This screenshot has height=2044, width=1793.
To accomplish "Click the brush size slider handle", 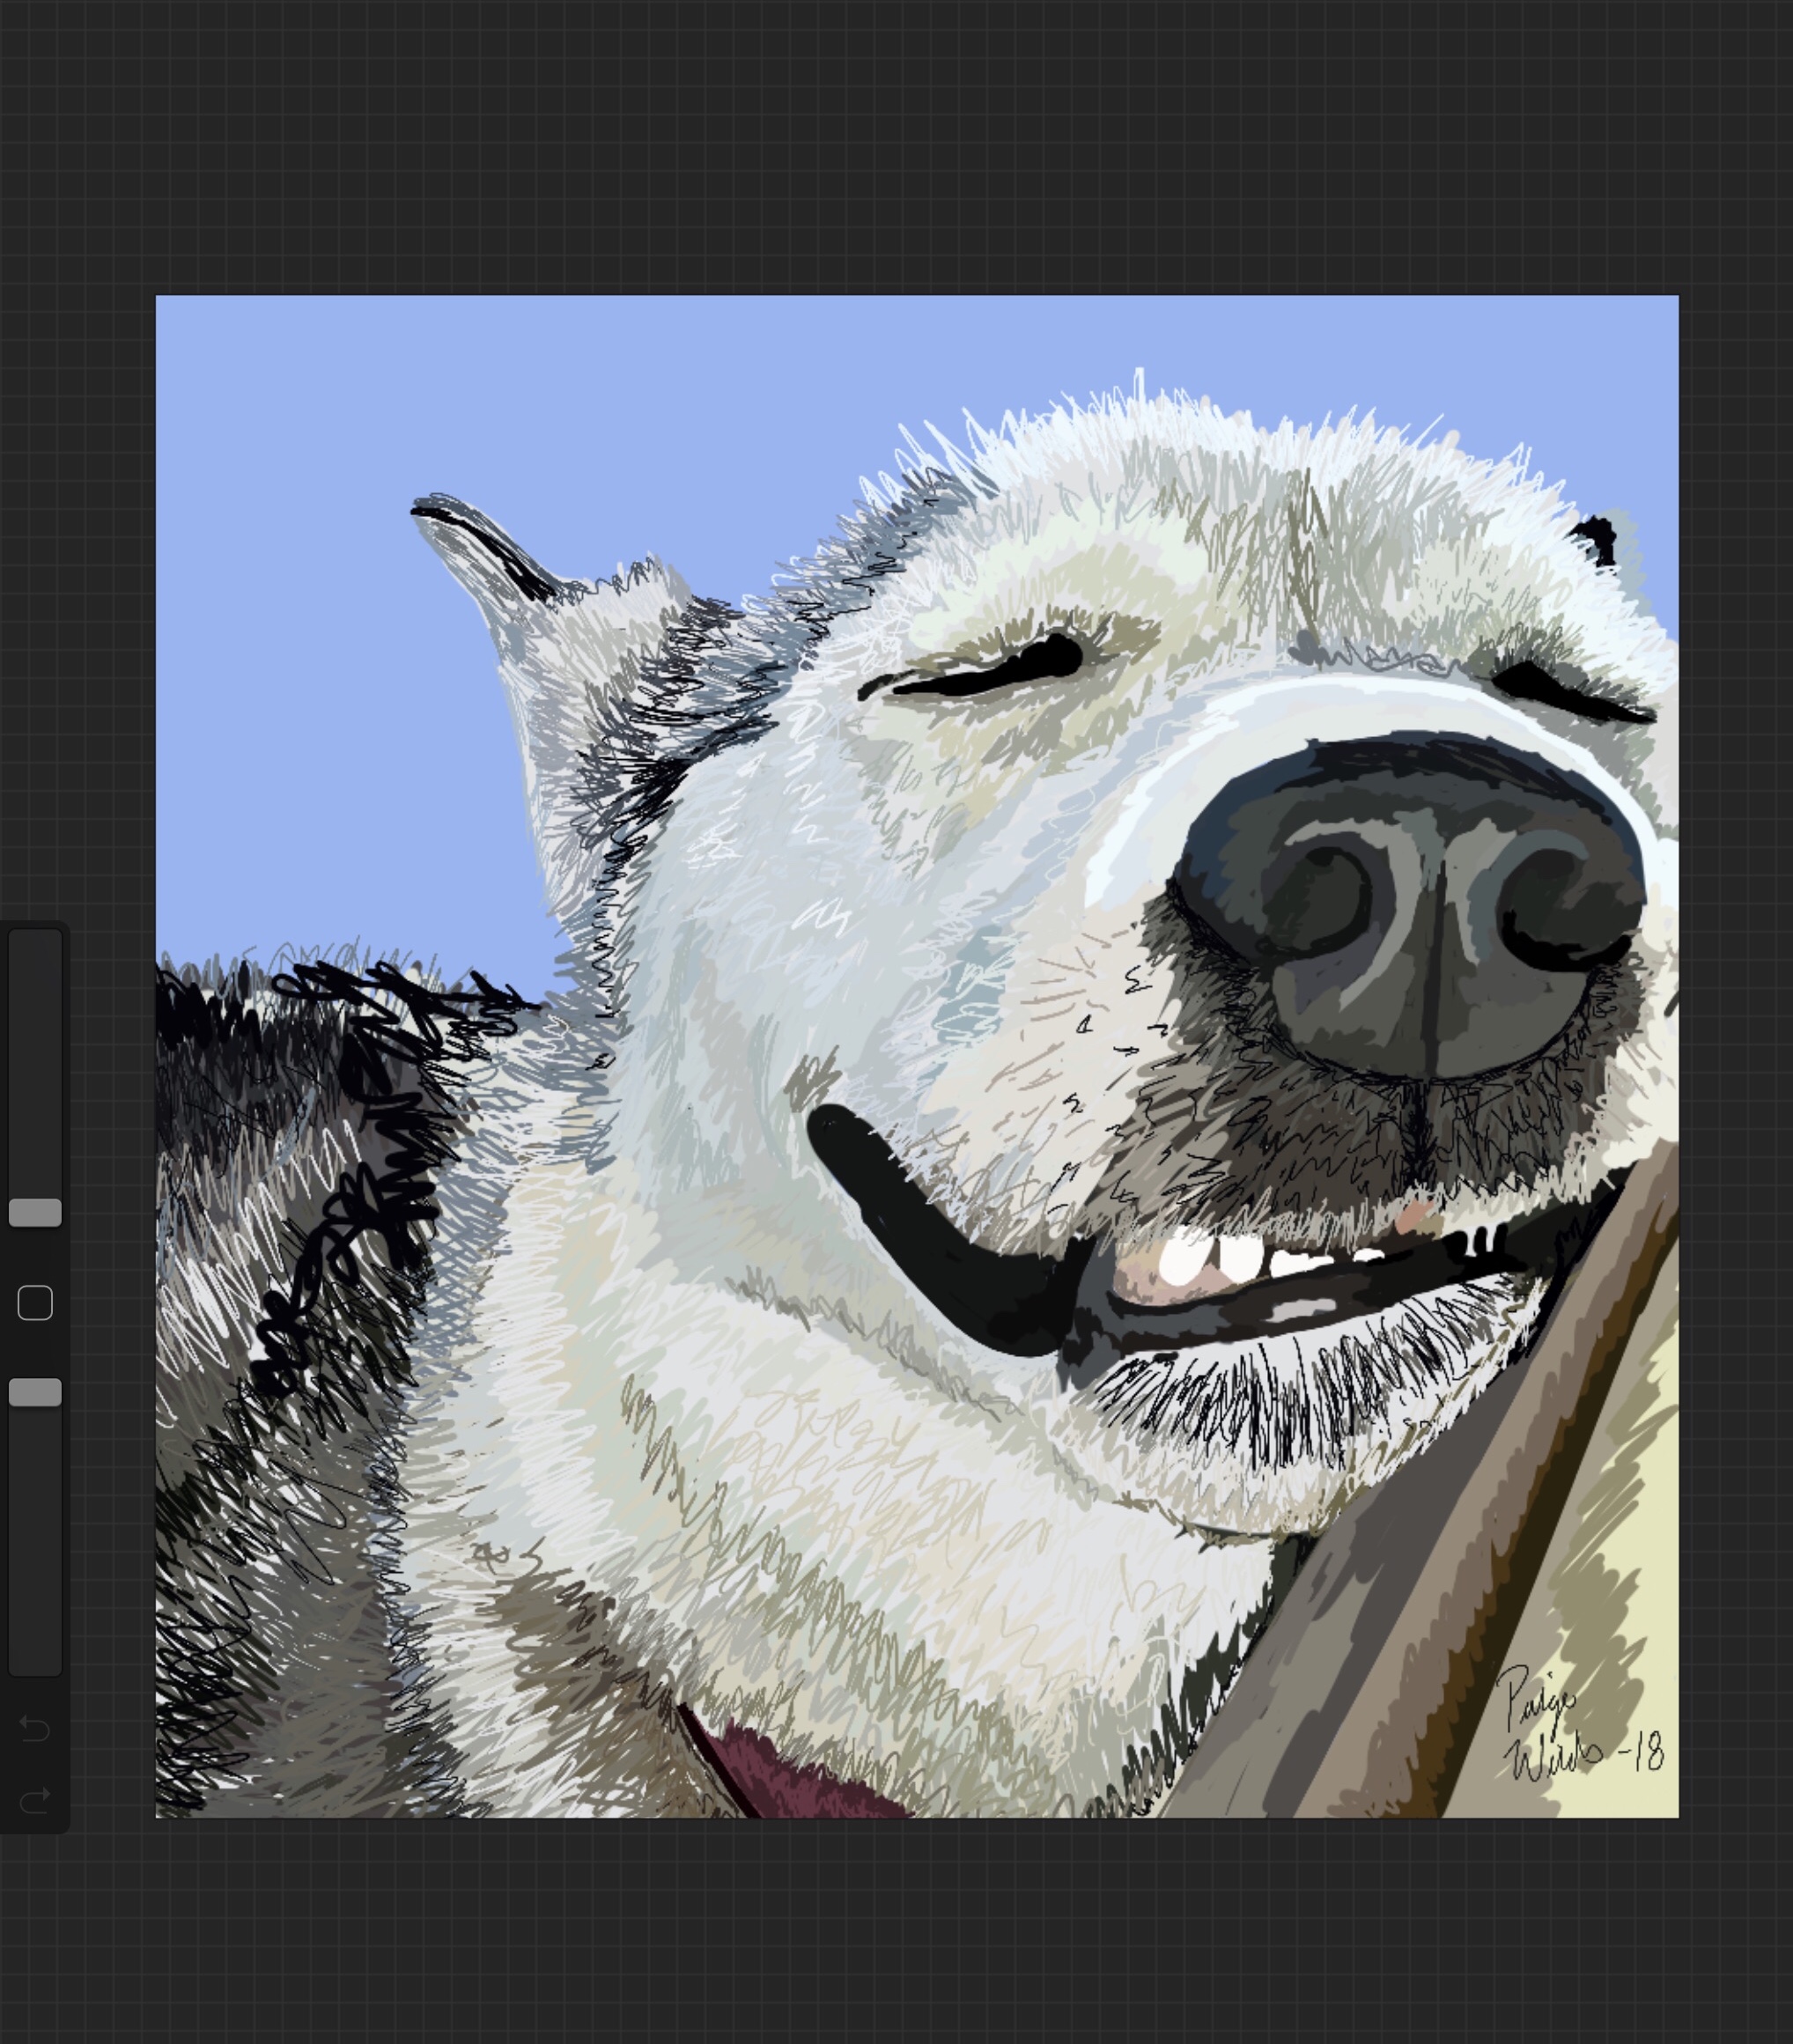I will coord(35,1213).
